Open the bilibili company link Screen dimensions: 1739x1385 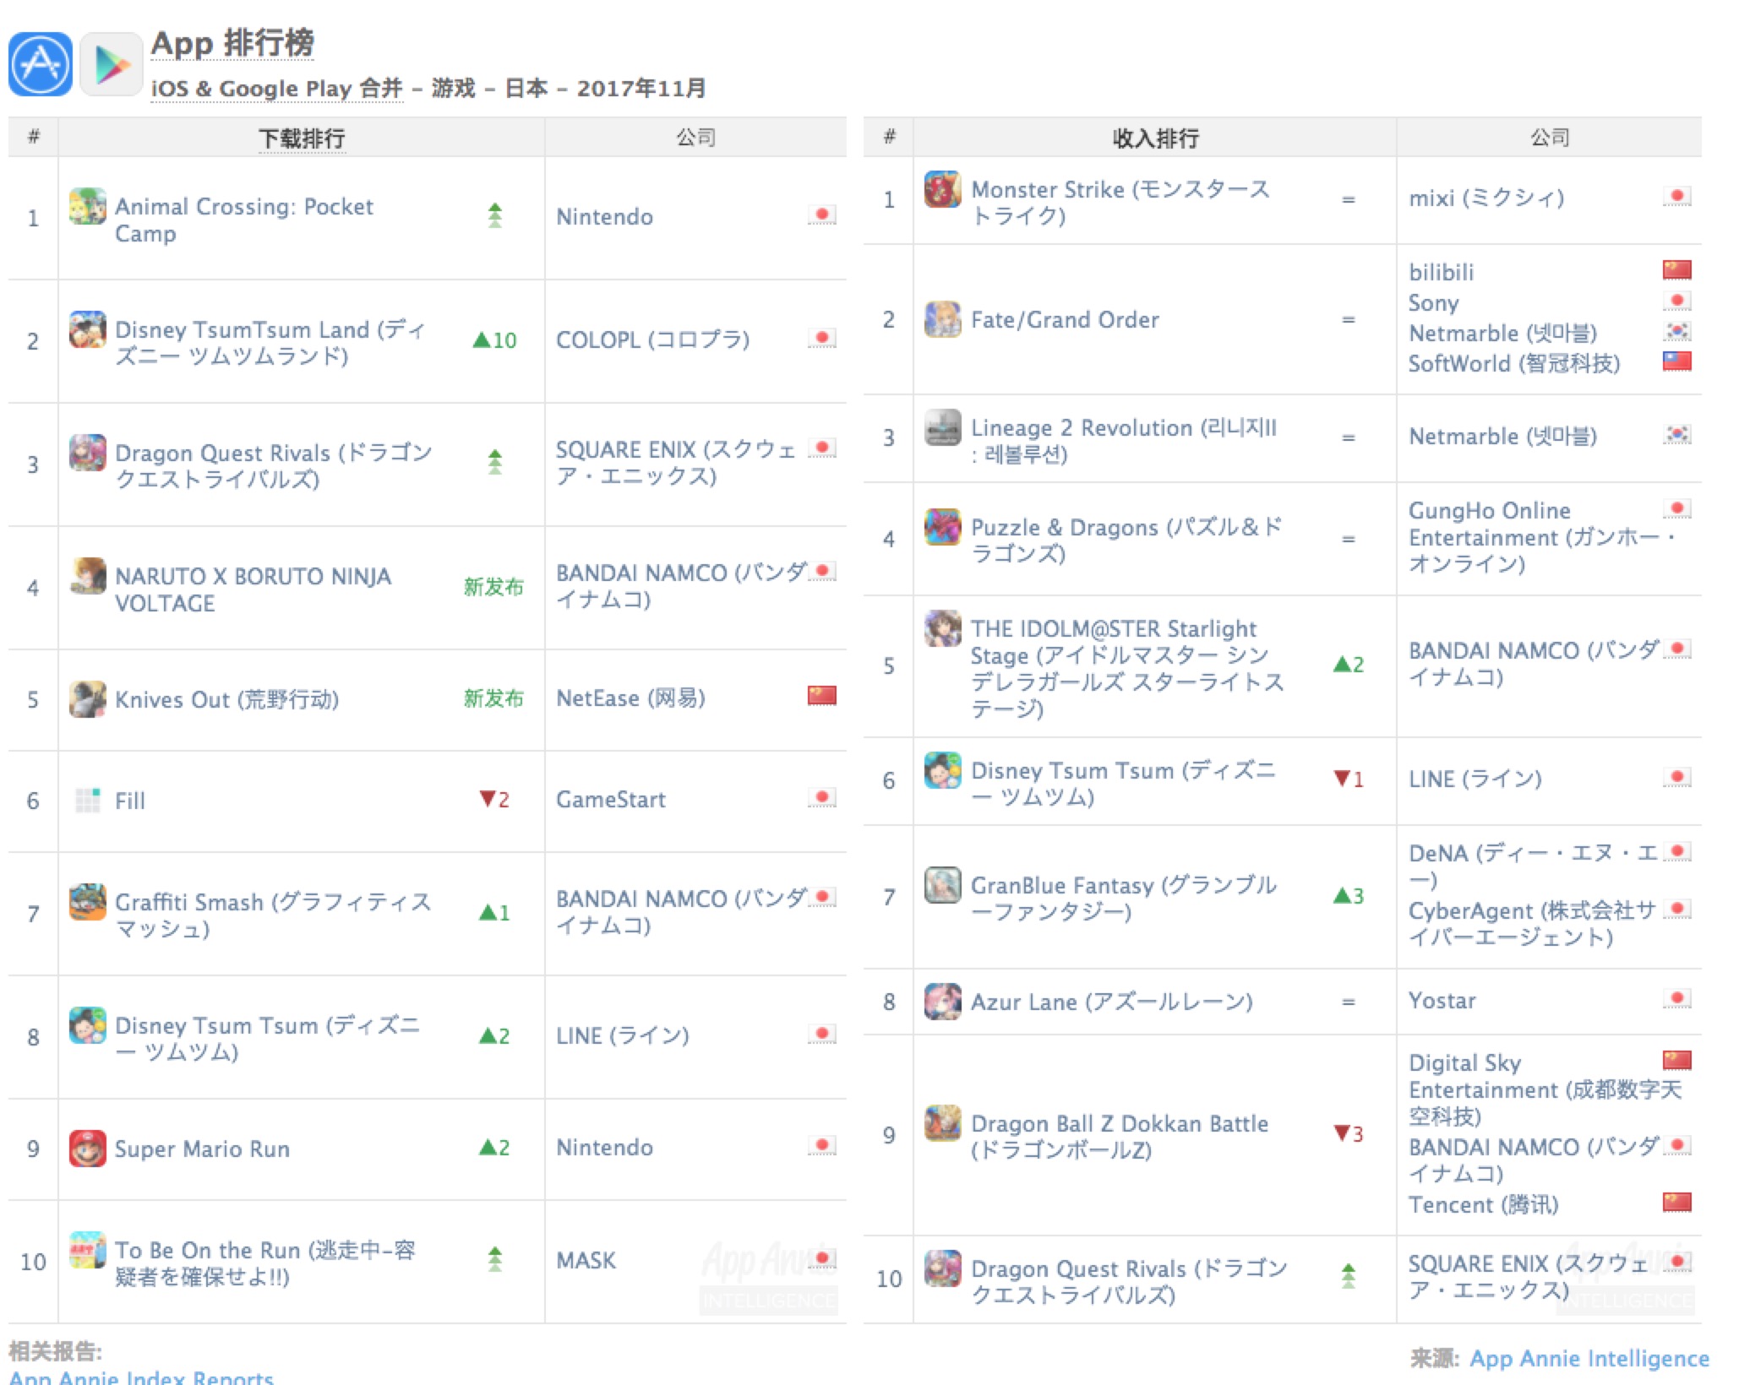coord(1441,272)
